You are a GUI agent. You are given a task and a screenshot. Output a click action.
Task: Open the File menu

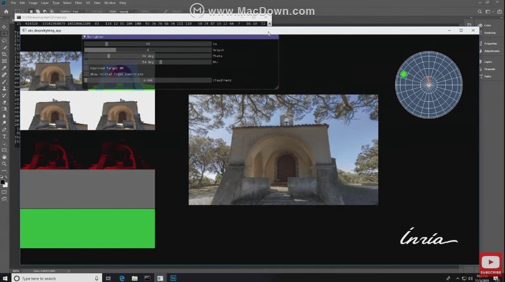click(13, 3)
